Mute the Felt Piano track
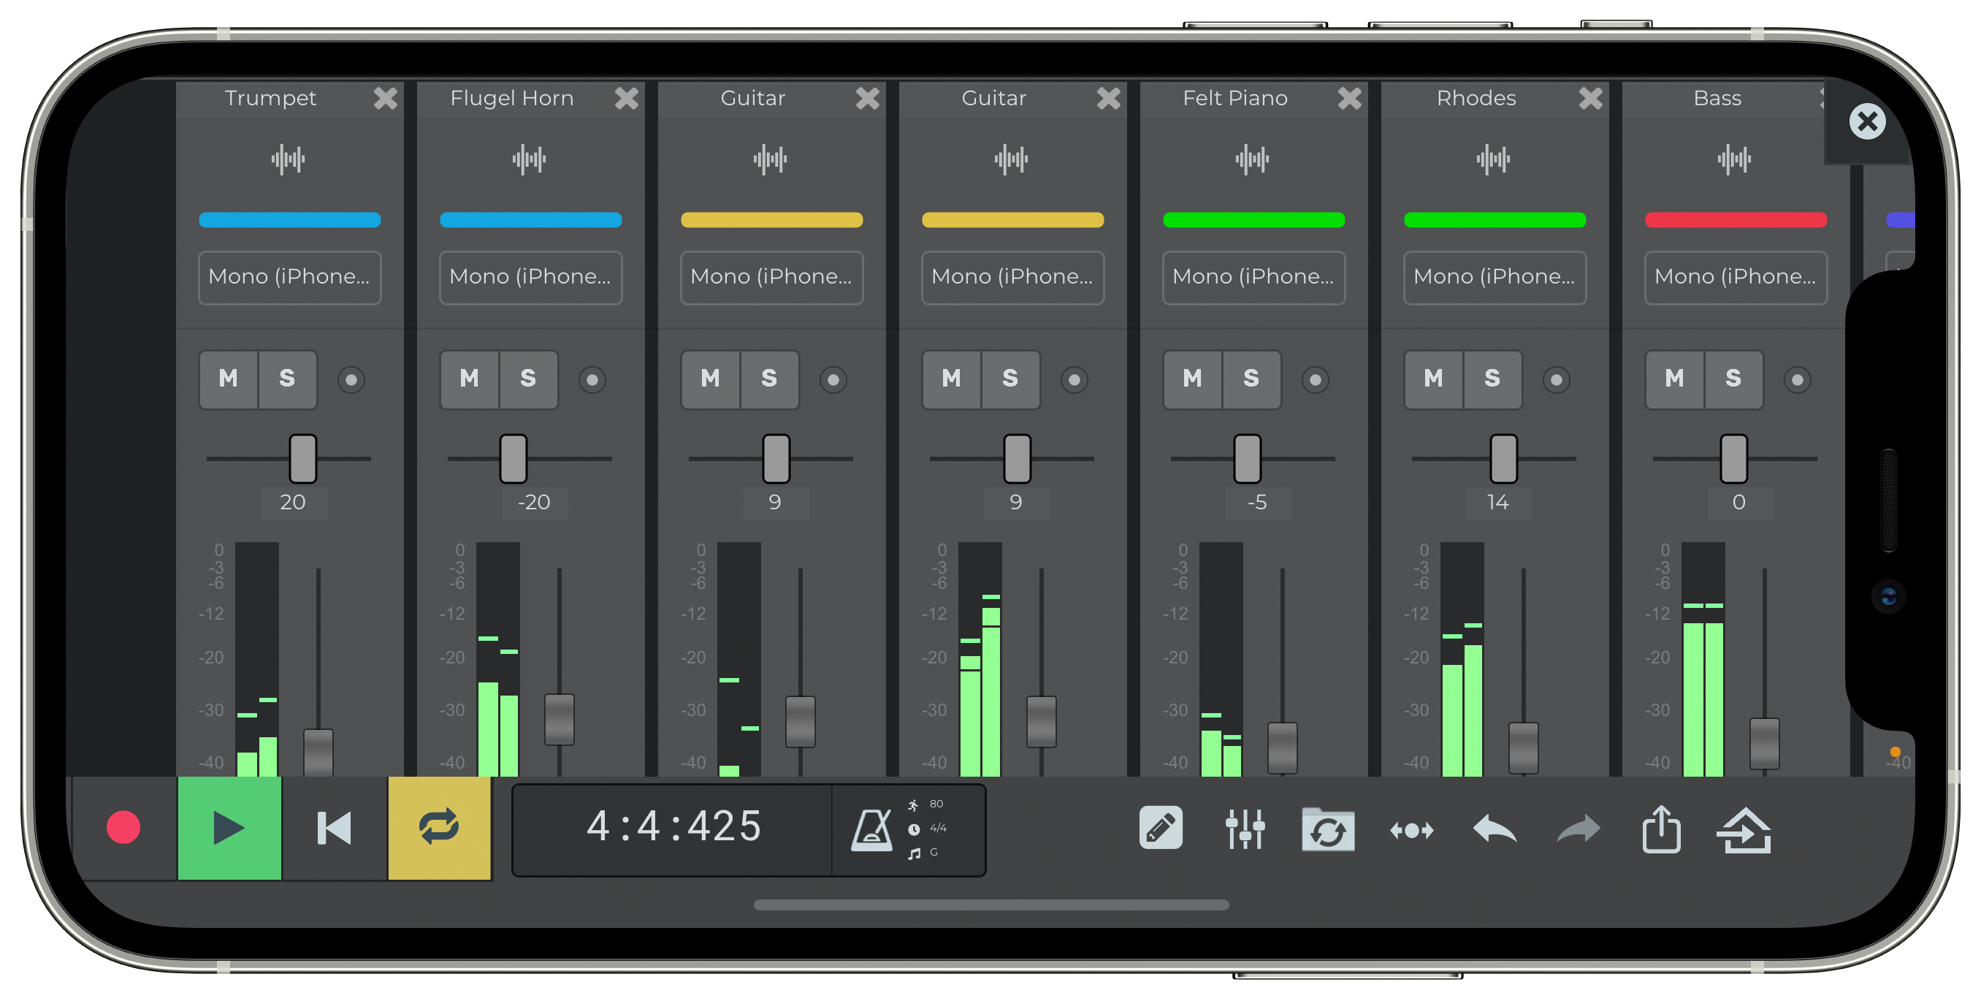This screenshot has height=1001, width=1981. click(1192, 379)
